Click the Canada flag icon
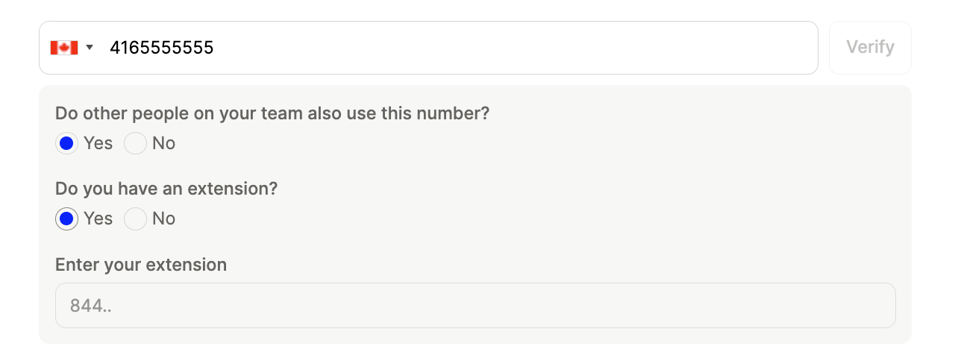The image size is (955, 358). click(x=64, y=48)
